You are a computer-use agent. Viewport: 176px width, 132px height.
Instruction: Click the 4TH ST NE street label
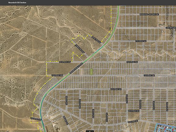point(93,113)
